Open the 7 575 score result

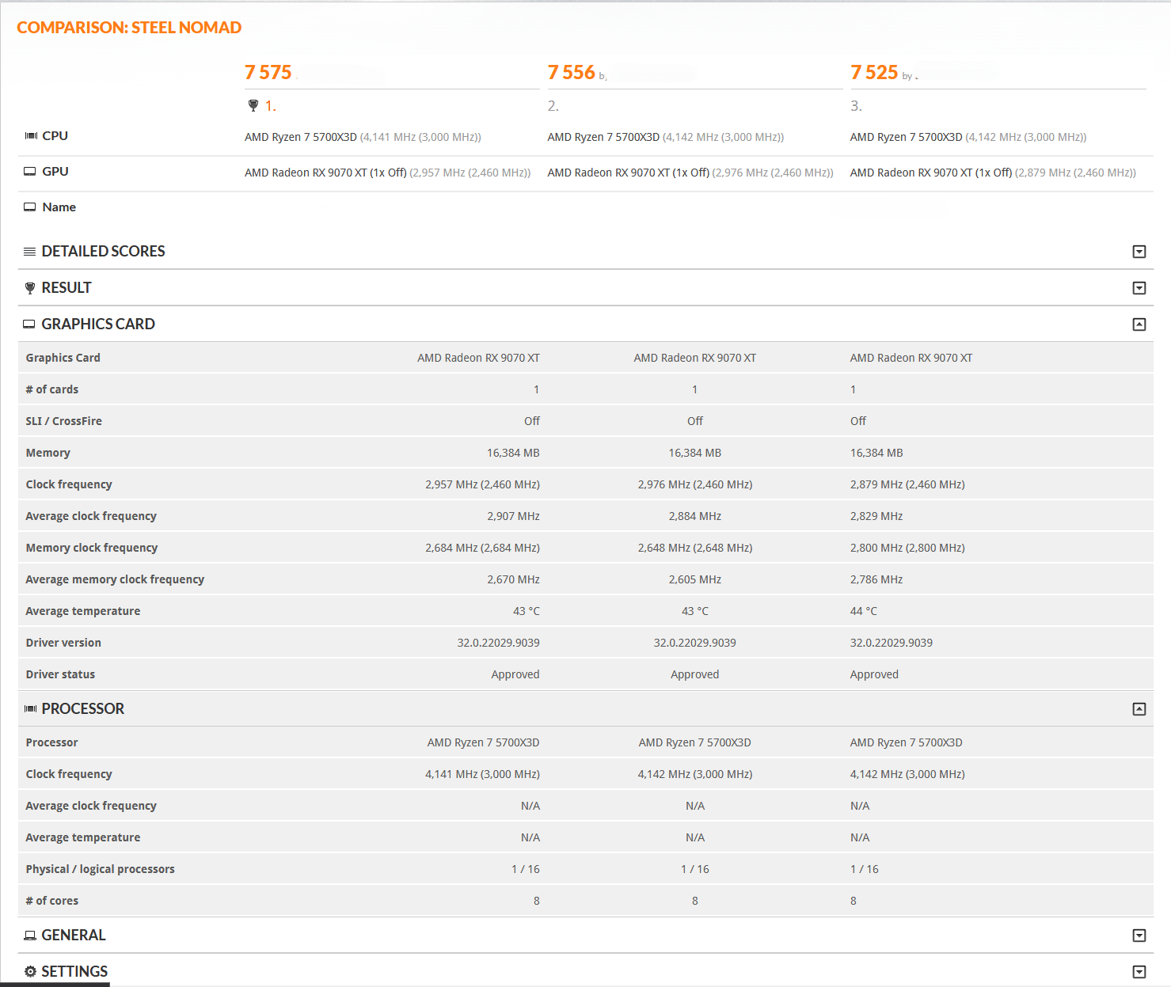268,73
